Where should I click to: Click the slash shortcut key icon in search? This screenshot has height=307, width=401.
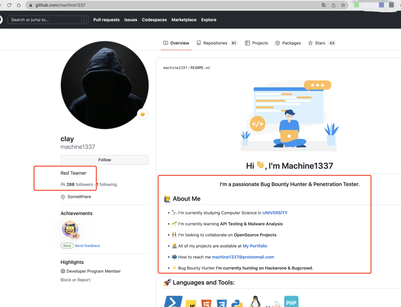tap(84, 20)
